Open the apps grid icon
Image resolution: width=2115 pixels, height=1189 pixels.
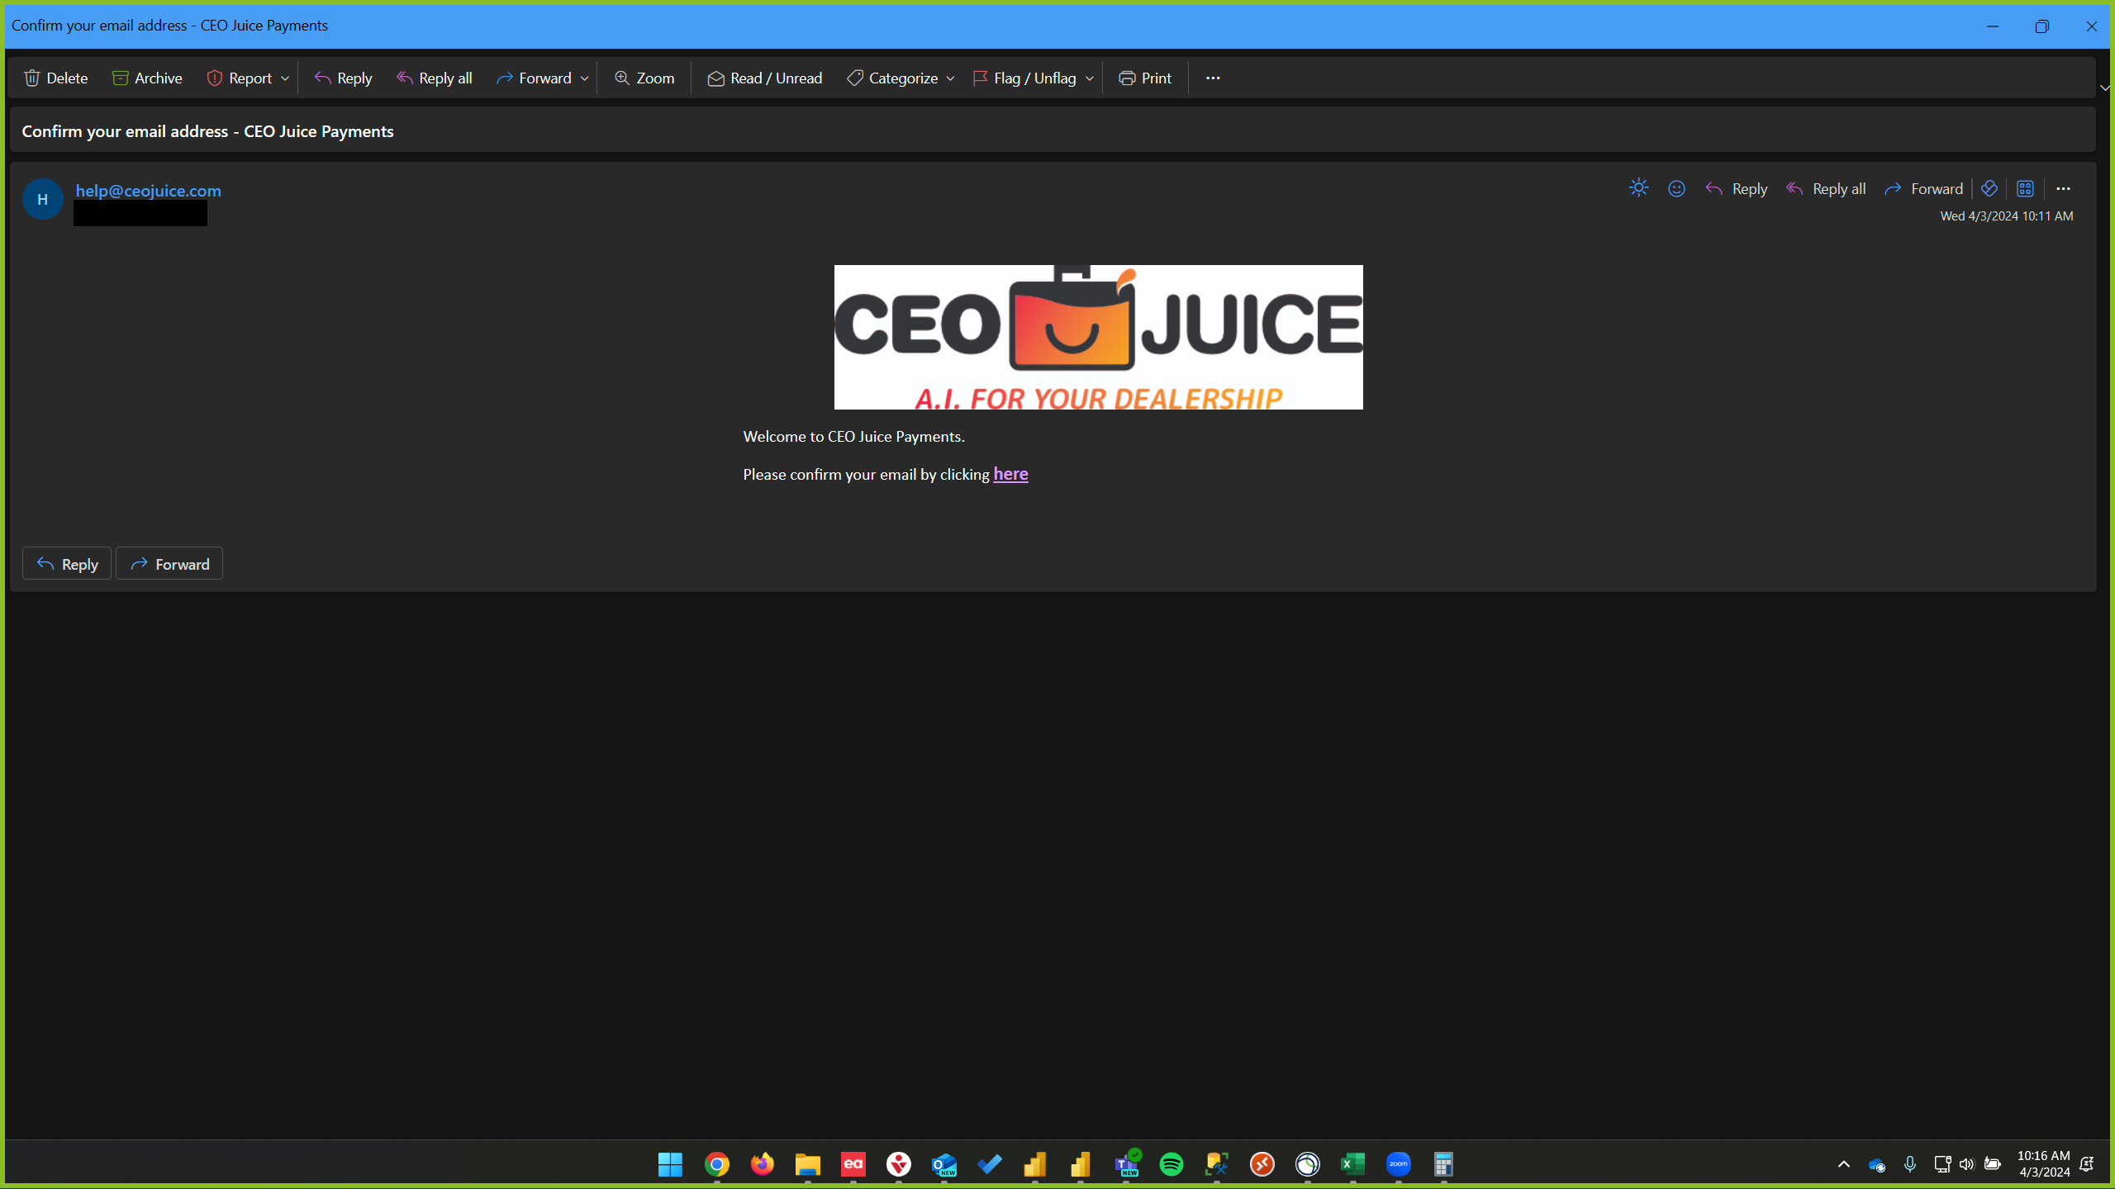click(2025, 188)
